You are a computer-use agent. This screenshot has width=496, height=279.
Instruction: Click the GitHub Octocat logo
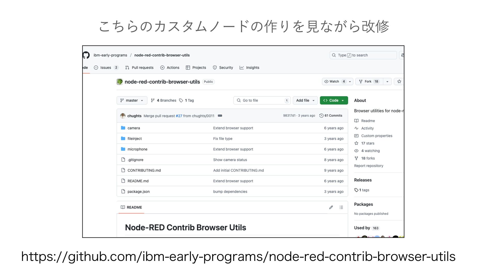point(86,55)
